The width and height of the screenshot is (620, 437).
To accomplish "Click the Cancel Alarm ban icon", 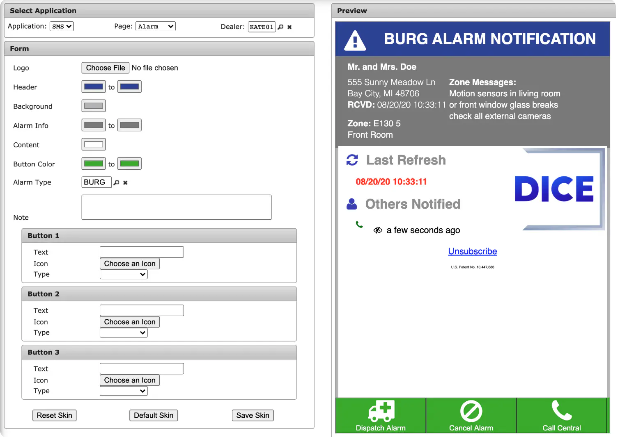I will [x=471, y=411].
